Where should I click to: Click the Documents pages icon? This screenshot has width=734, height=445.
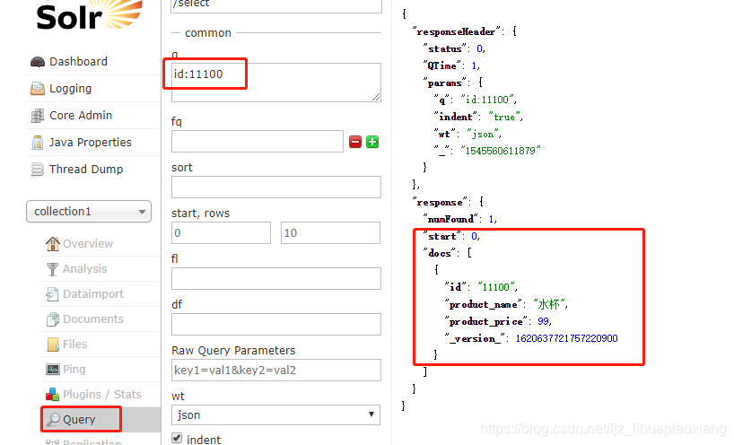point(53,319)
